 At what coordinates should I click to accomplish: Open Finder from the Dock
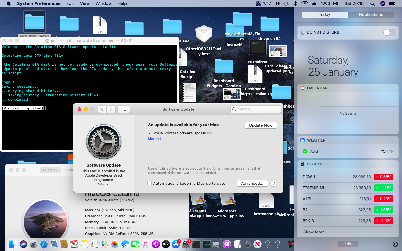(13, 244)
